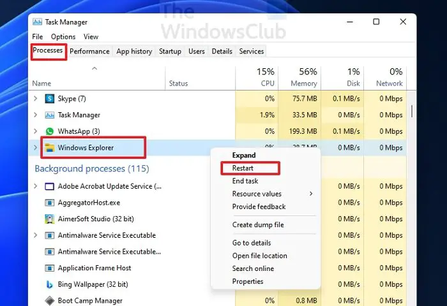447x306 pixels.
Task: Select the Application Frame Host row
Action: click(x=95, y=268)
